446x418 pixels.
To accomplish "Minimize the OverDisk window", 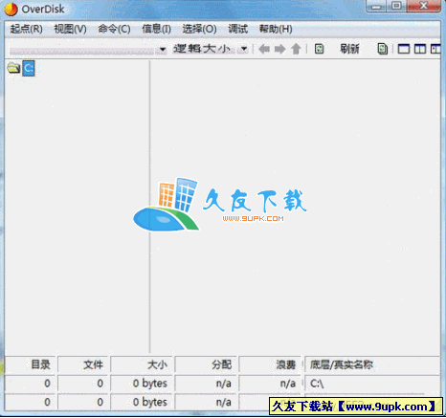I will (x=376, y=7).
